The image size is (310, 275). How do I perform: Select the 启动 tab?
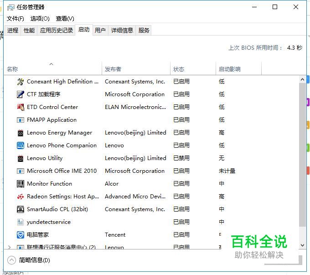(x=84, y=30)
